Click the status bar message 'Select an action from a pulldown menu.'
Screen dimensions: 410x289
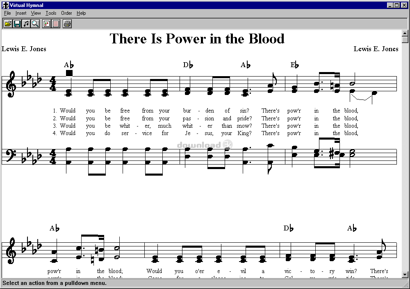click(55, 283)
